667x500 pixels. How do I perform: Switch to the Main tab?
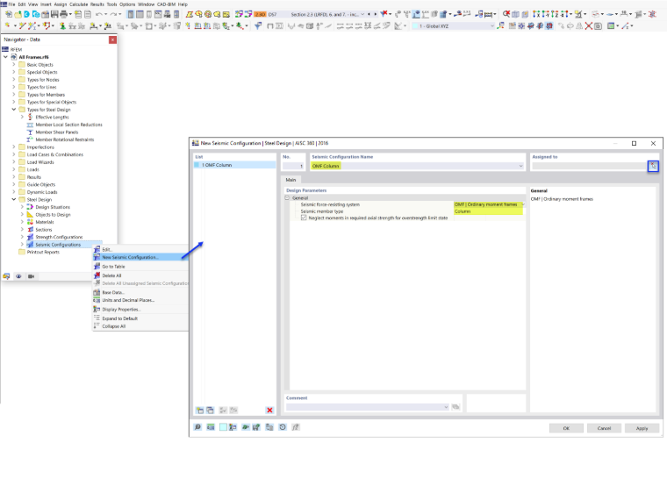click(290, 180)
